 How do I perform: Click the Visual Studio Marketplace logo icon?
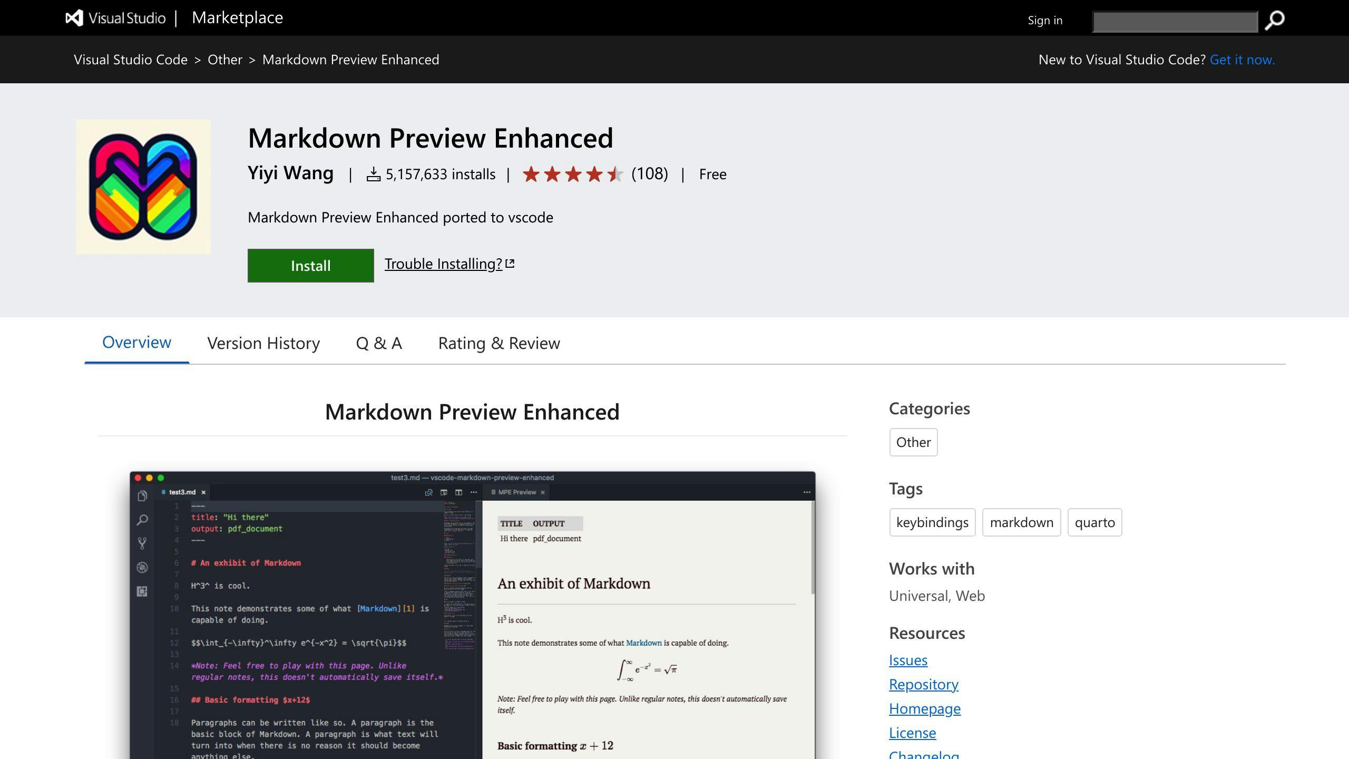[74, 17]
